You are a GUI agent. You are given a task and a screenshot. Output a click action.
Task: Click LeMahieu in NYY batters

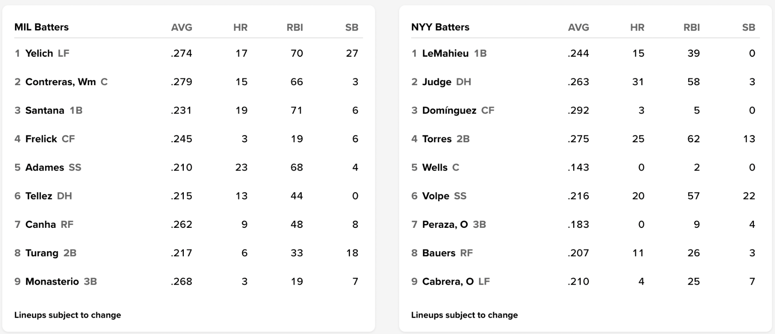[x=445, y=53]
